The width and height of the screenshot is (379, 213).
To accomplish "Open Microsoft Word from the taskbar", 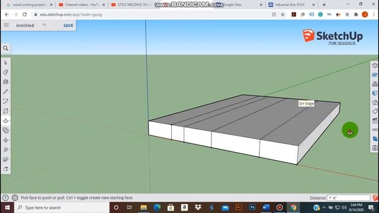I will click(x=266, y=208).
